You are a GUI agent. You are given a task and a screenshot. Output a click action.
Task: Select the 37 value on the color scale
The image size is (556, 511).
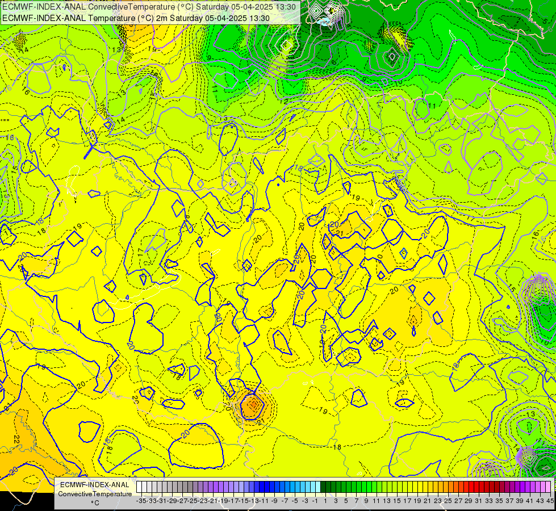click(509, 501)
